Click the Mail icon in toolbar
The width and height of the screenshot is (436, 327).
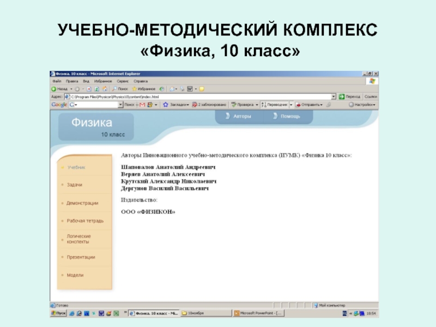pos(172,89)
